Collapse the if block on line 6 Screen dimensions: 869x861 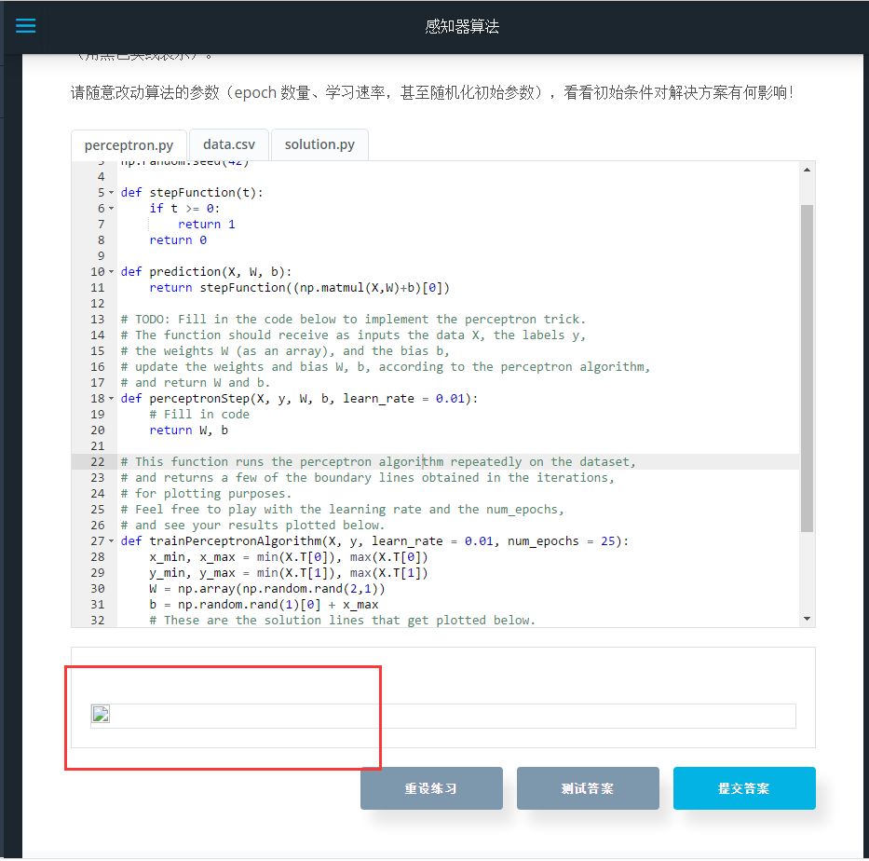click(x=112, y=208)
